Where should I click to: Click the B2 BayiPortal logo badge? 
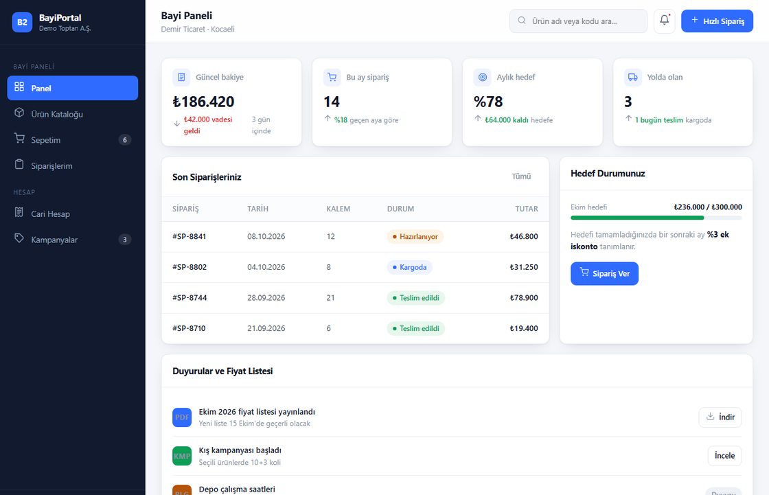(22, 22)
